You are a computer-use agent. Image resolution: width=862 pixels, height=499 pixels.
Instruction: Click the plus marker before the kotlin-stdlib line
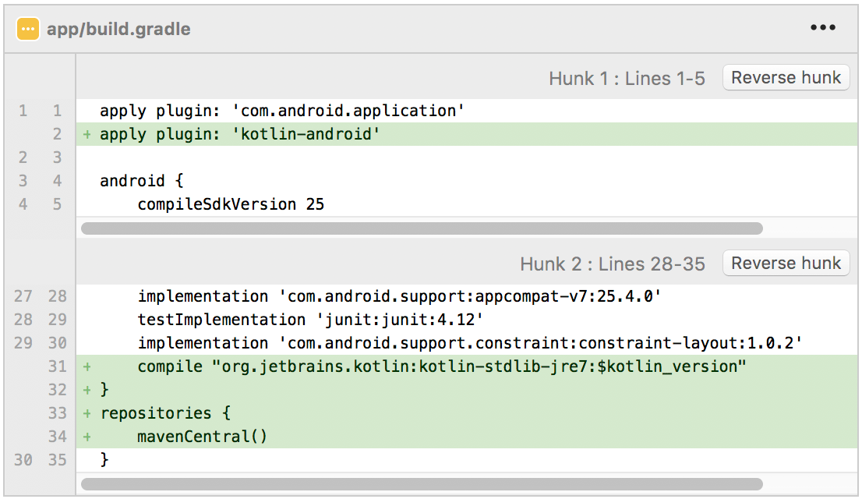[87, 366]
